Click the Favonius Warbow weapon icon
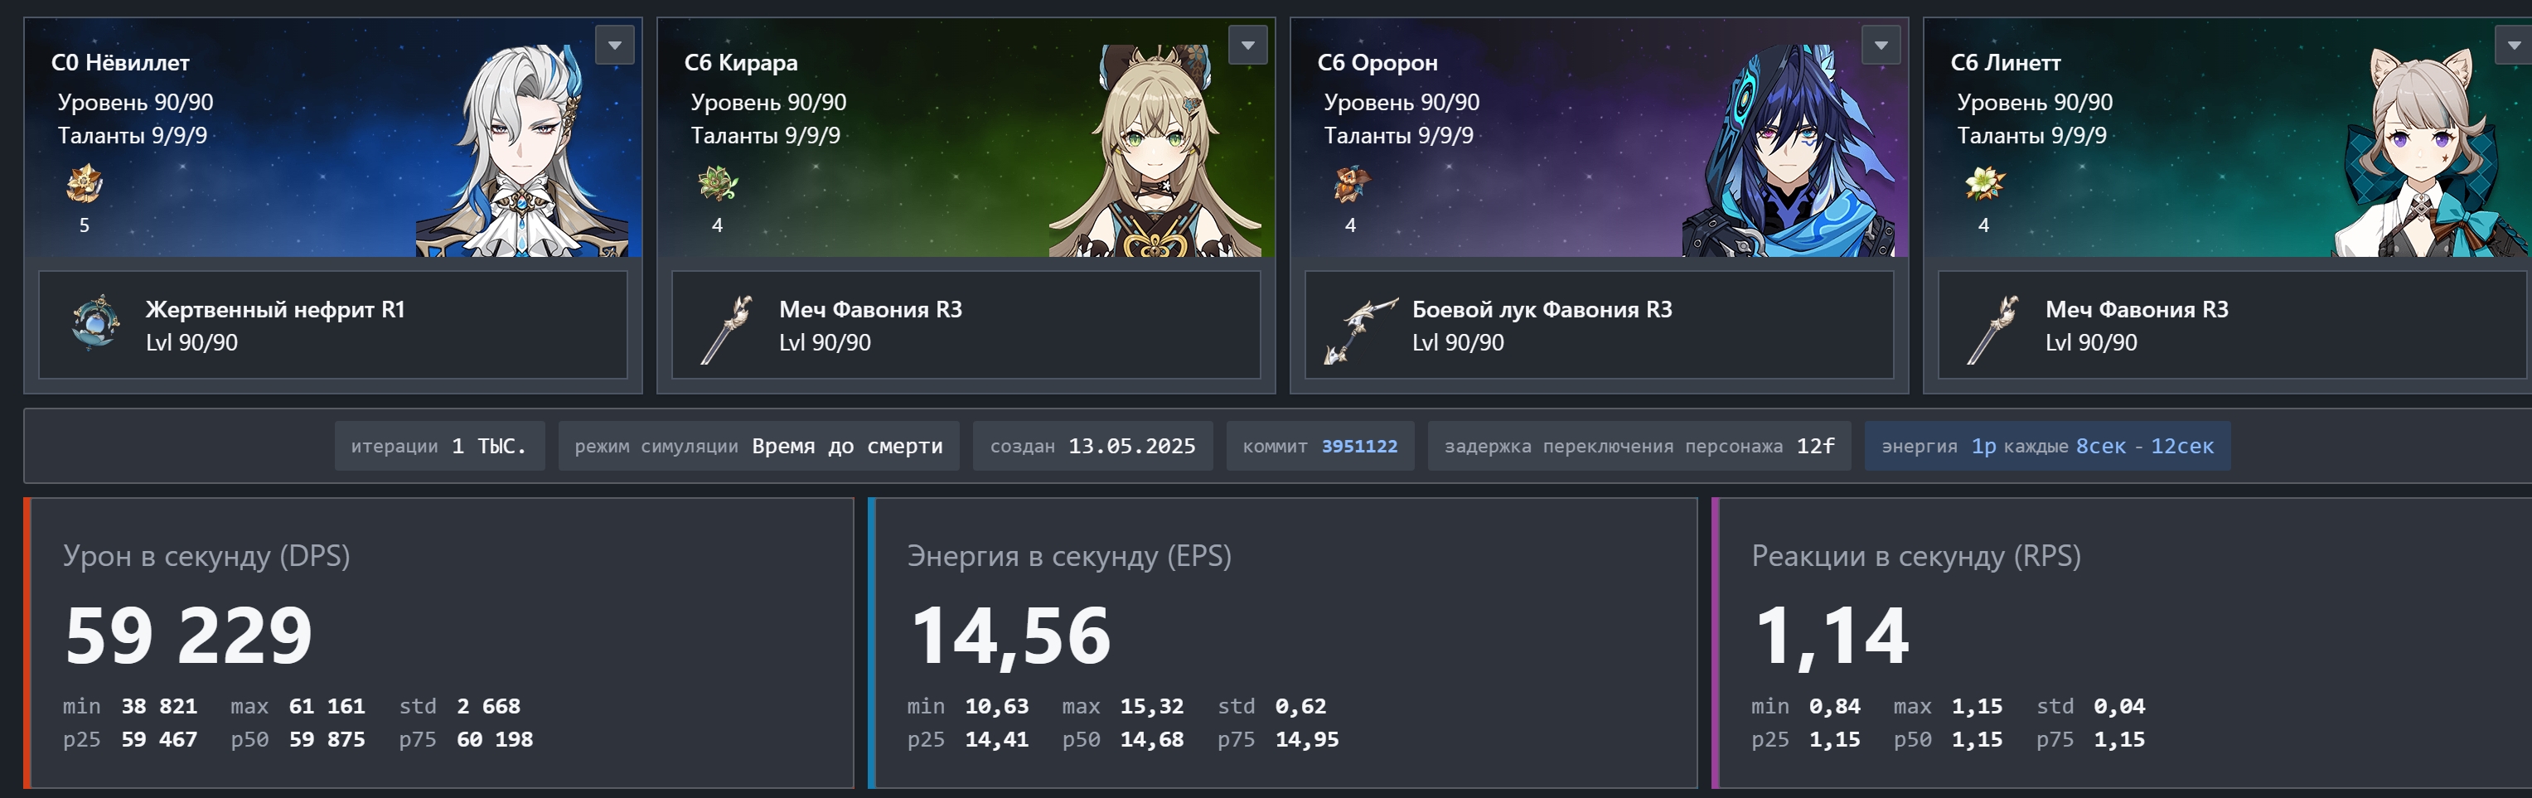The image size is (2532, 798). click(1360, 329)
